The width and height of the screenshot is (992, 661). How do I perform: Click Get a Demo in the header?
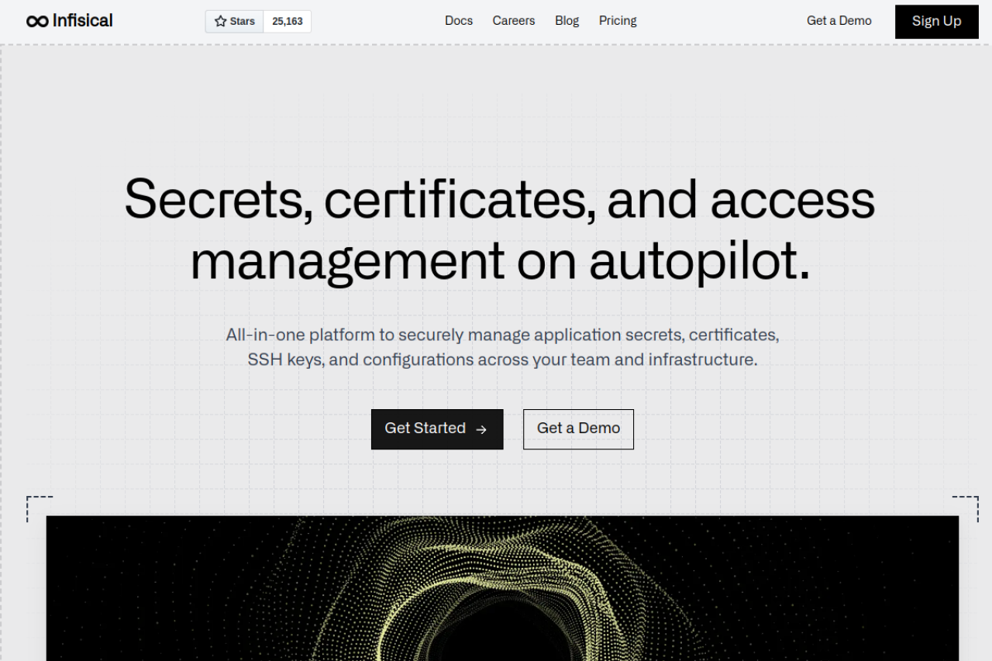tap(839, 21)
